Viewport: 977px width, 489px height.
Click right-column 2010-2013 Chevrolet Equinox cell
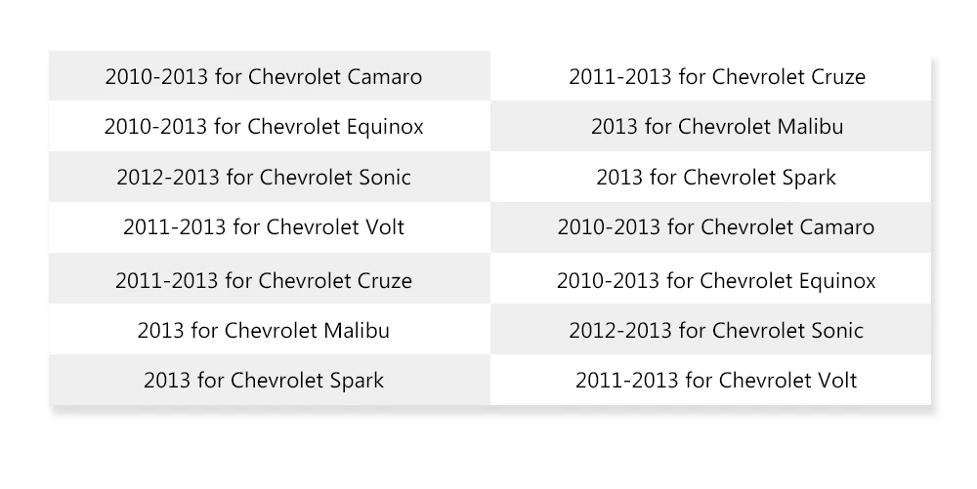711,279
